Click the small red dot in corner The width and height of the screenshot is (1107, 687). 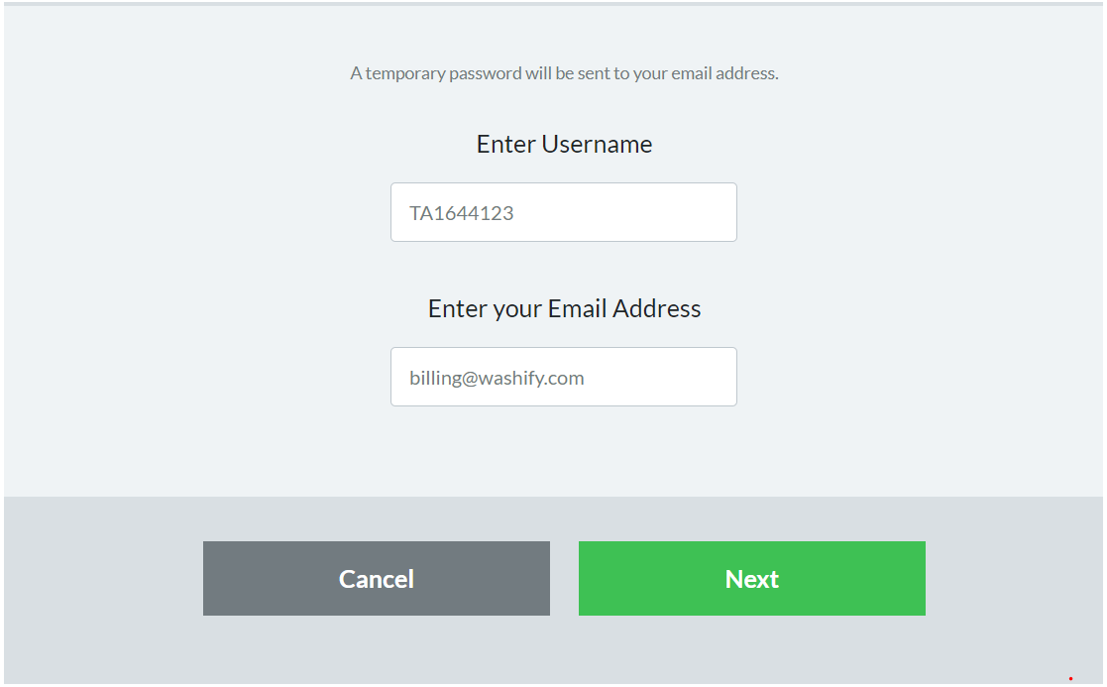click(x=1070, y=678)
